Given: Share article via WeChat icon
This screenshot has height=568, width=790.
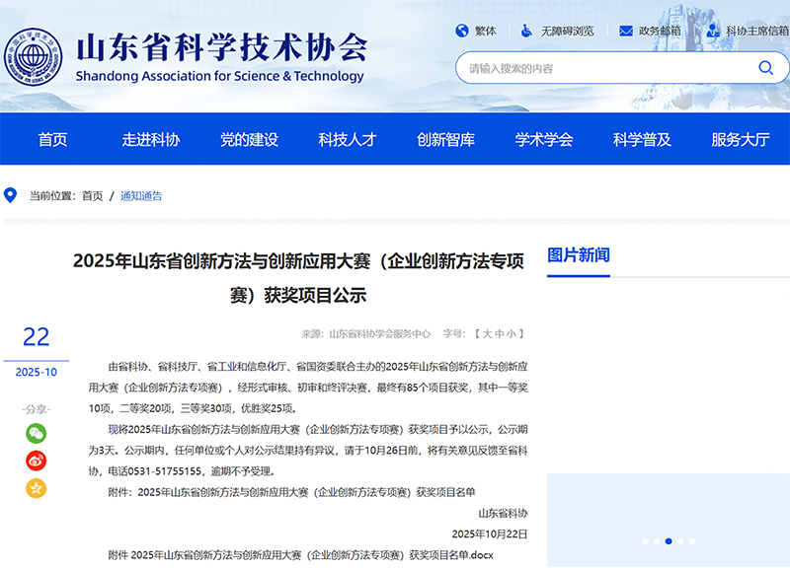Looking at the screenshot, I should pos(36,433).
